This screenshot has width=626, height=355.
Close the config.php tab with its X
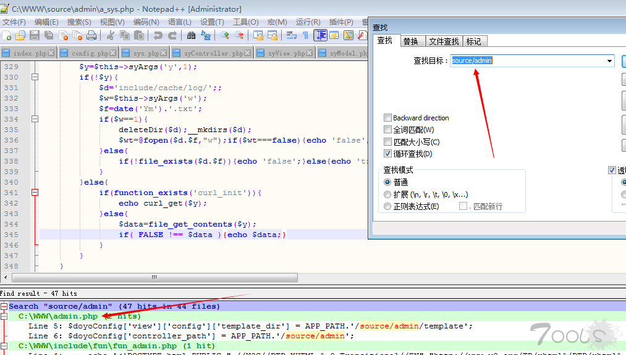tap(113, 53)
